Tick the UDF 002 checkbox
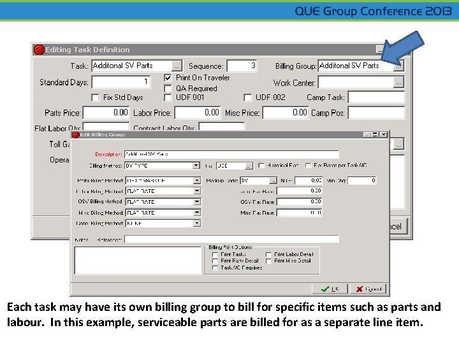The height and width of the screenshot is (344, 459). tap(247, 97)
